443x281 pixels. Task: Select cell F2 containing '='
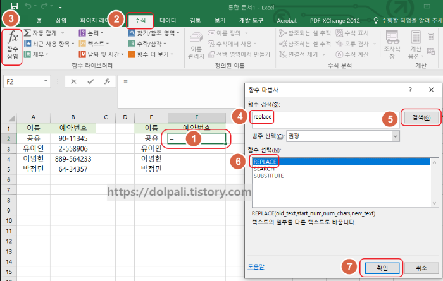[197, 138]
